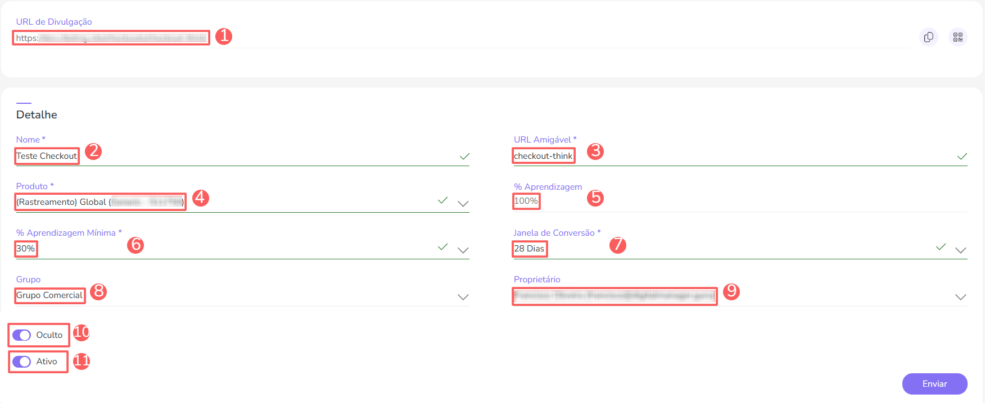
Task: Click the checkmark next to Produto
Action: tap(442, 200)
